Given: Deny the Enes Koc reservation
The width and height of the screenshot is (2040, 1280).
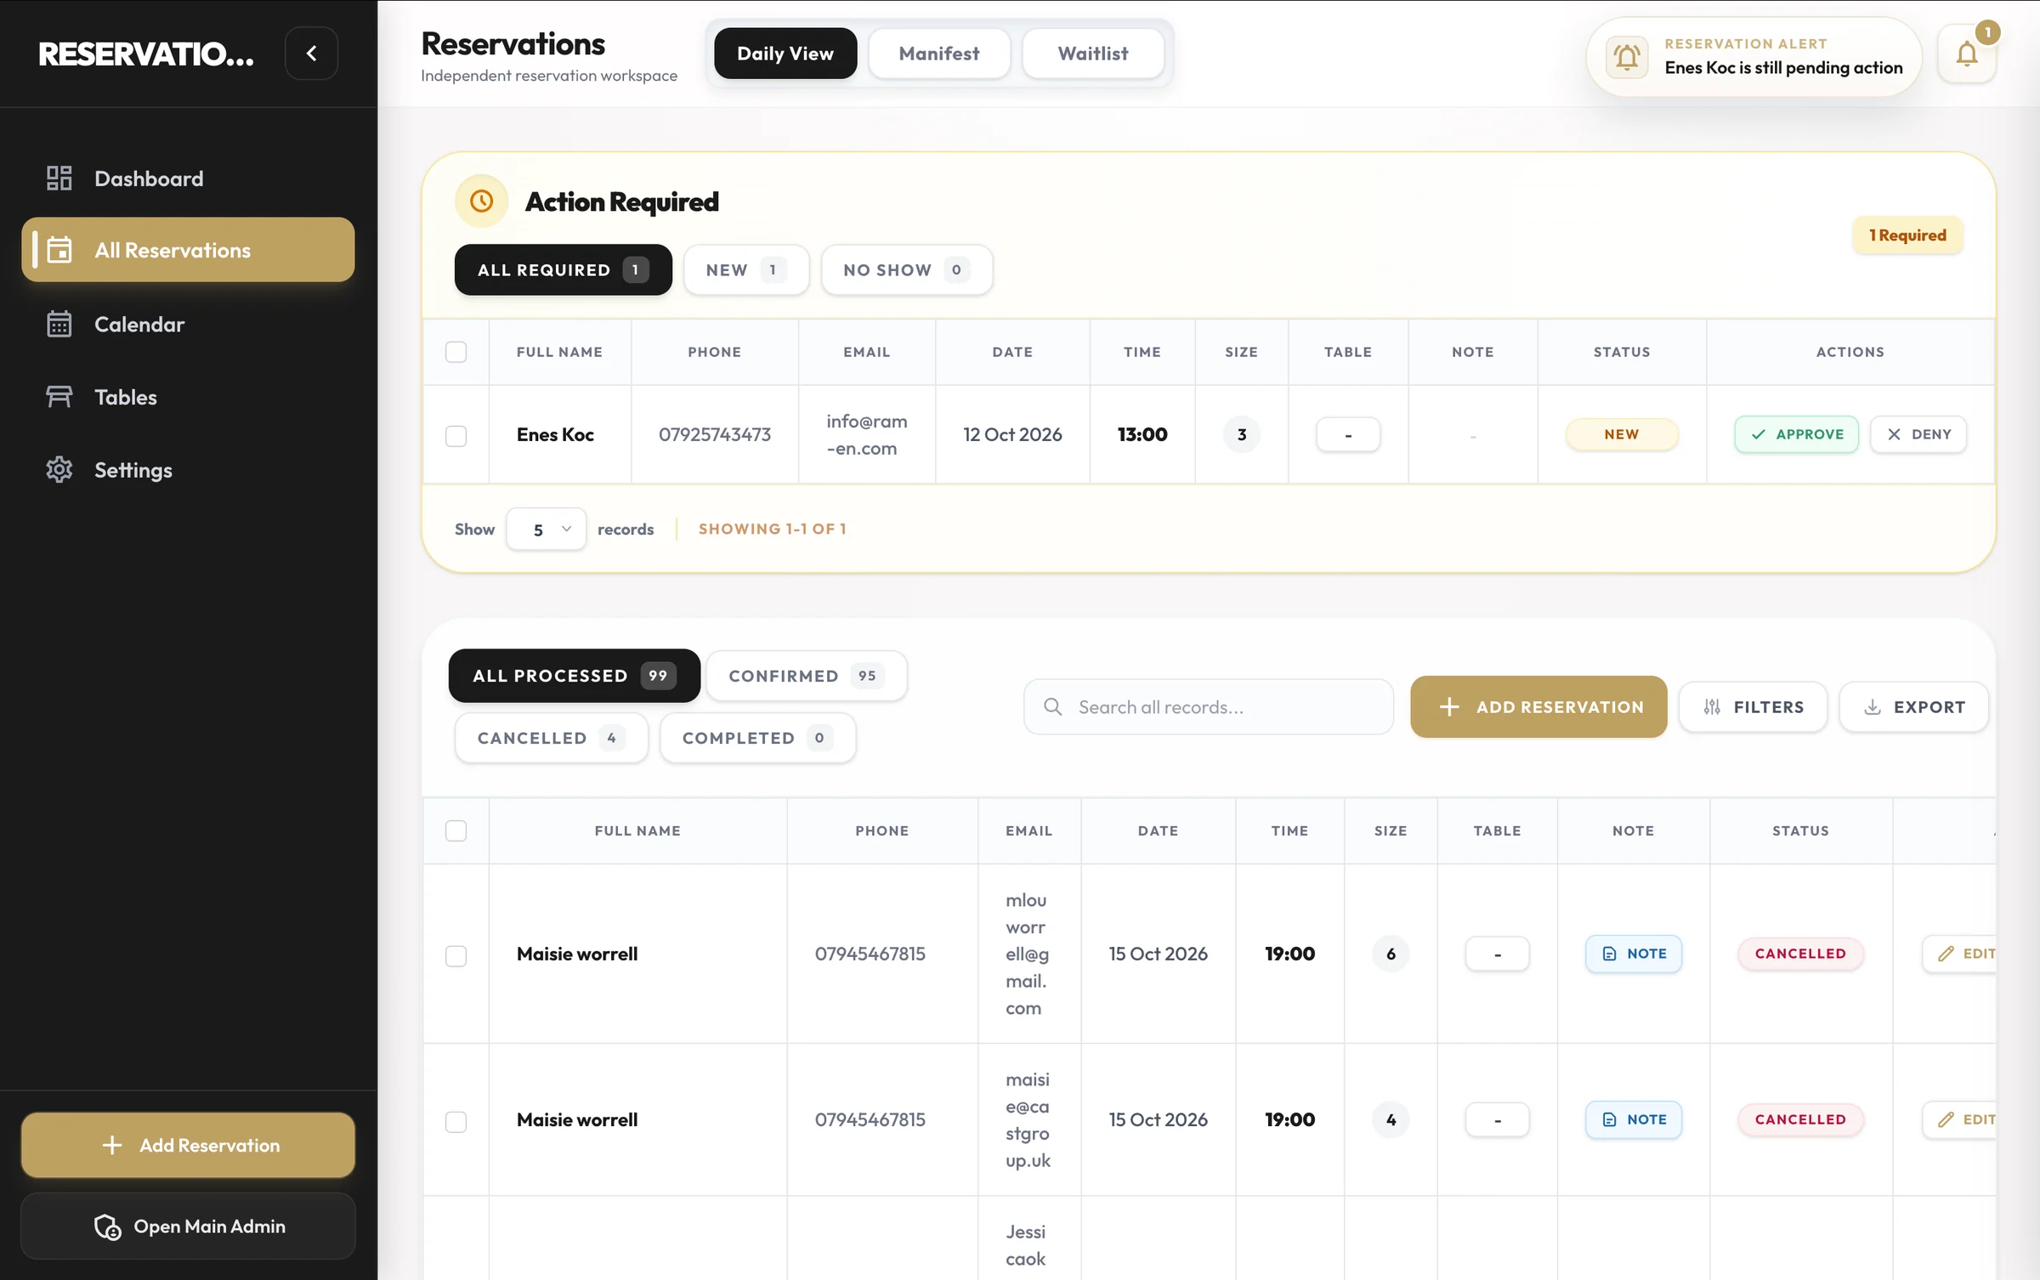Looking at the screenshot, I should tap(1918, 434).
